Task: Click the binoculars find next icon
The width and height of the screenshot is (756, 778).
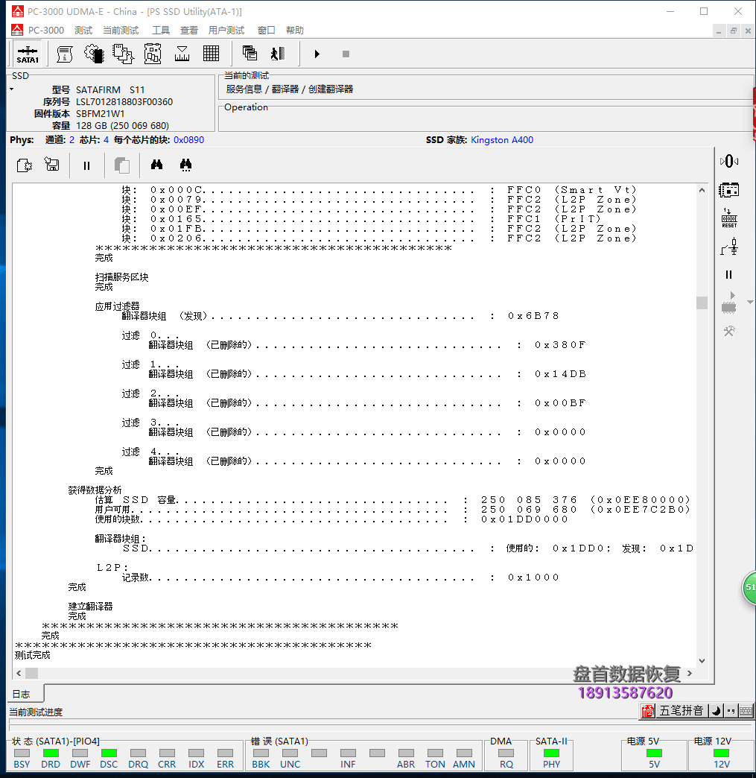Action: pos(185,165)
